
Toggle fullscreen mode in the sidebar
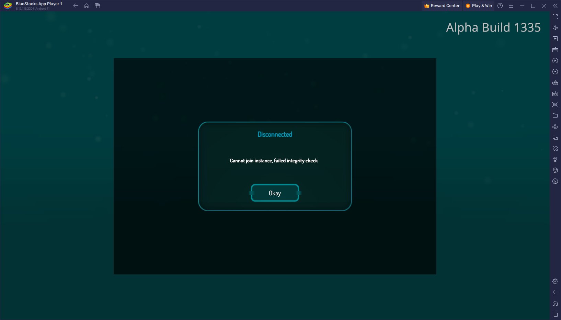pos(555,17)
